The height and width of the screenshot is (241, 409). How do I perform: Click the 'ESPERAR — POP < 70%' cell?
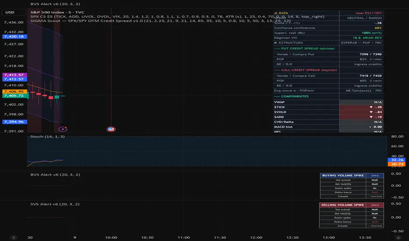click(361, 43)
